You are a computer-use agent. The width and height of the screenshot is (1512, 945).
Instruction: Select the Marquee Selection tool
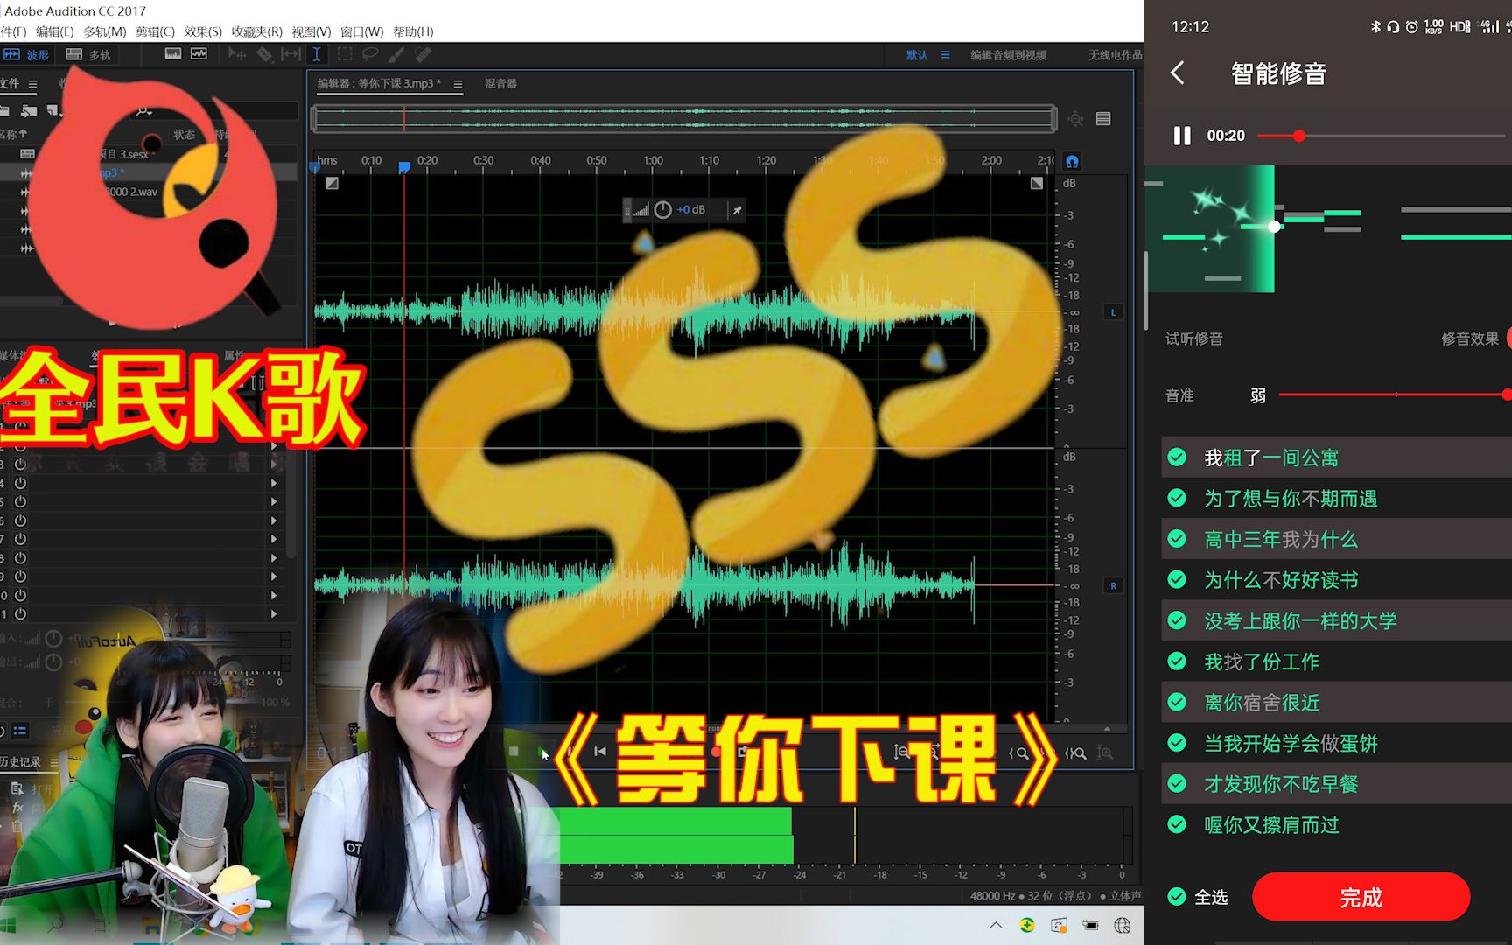point(345,54)
